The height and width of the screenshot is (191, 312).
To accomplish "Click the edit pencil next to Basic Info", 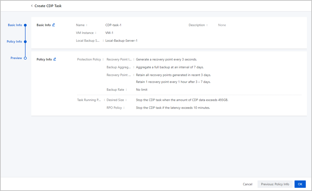I will (x=54, y=25).
